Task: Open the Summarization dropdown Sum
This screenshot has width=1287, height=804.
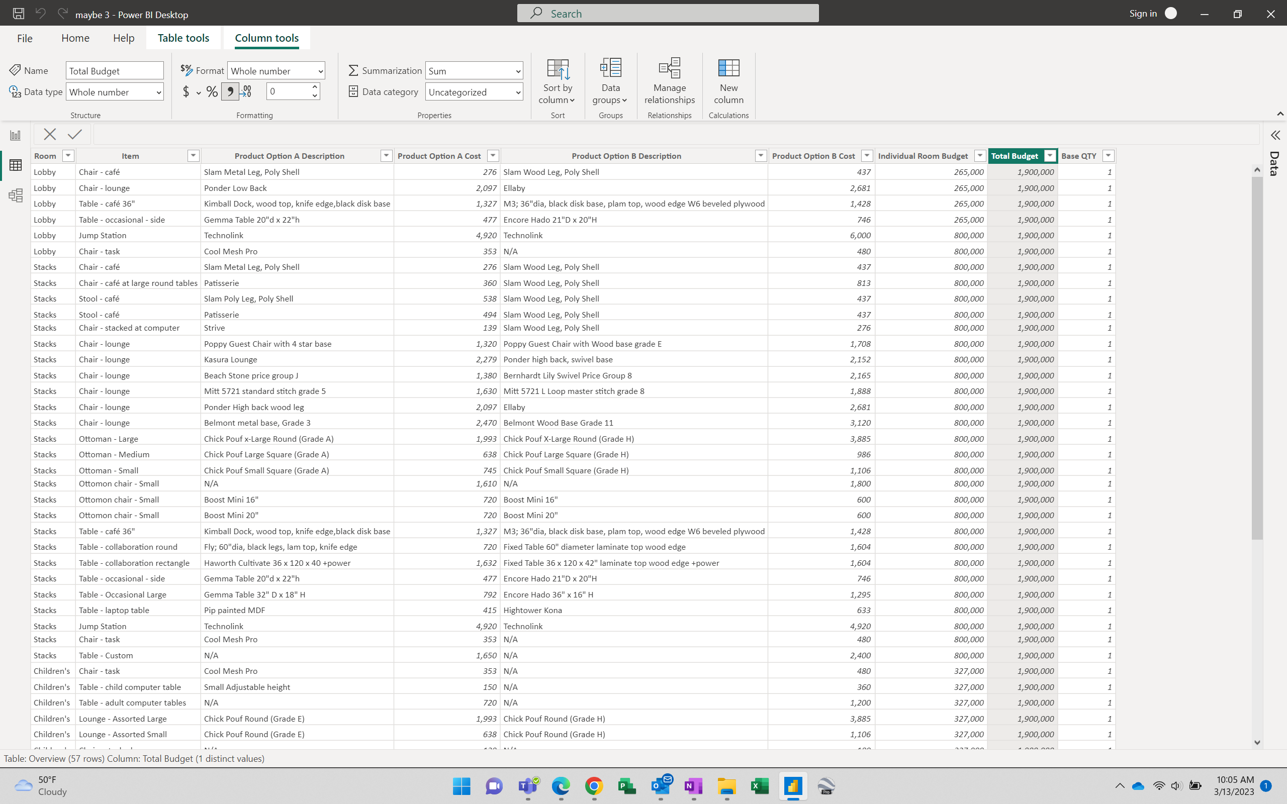Action: [x=474, y=71]
